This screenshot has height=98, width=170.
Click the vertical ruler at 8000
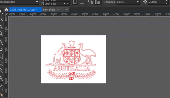click(6, 60)
